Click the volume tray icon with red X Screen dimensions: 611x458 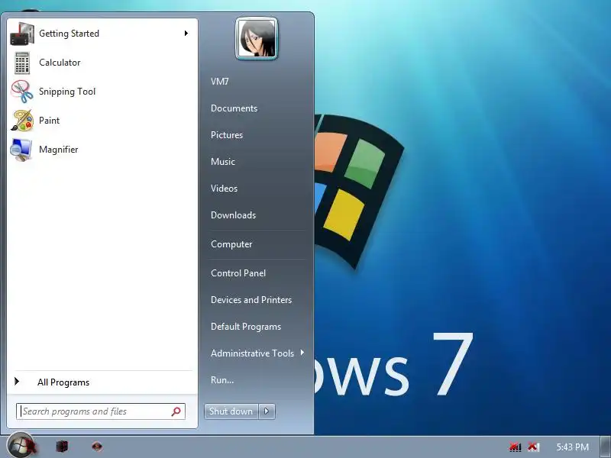click(x=533, y=447)
